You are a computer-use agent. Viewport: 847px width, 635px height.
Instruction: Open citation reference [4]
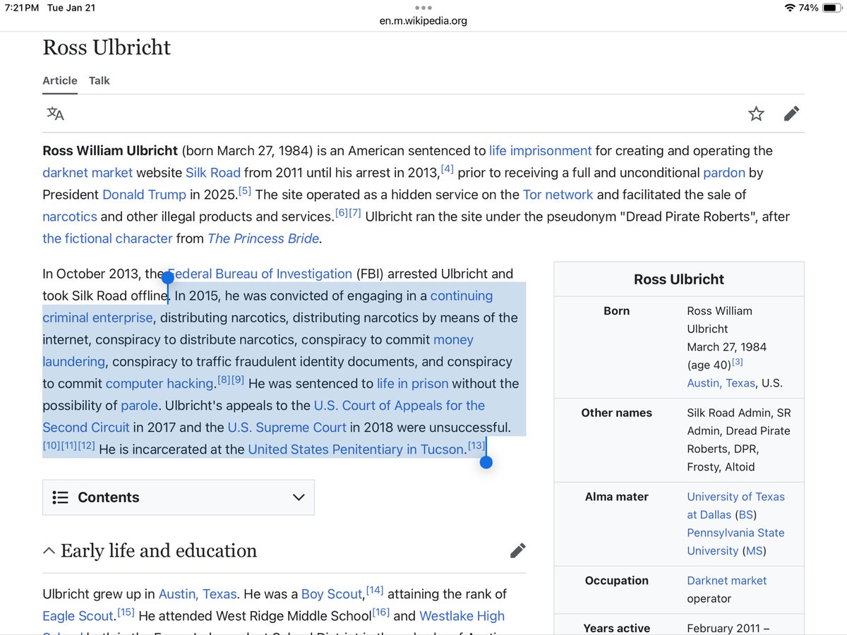click(447, 169)
